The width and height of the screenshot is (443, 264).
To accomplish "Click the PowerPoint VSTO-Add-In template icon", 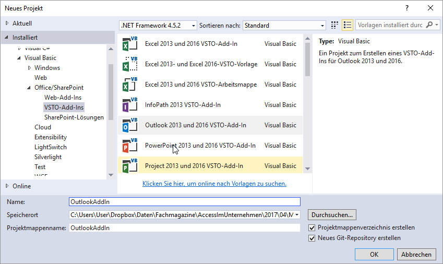I will (x=130, y=146).
